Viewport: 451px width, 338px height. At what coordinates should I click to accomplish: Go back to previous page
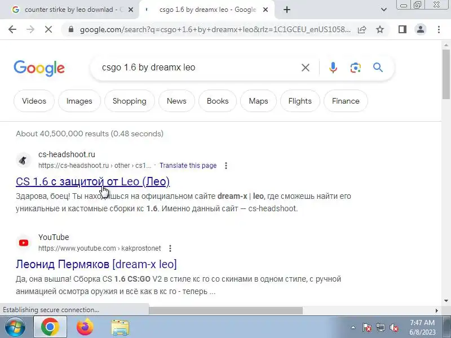pos(12,29)
